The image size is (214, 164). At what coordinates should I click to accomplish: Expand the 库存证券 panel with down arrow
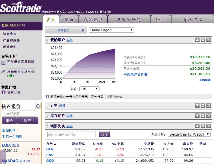click(197, 116)
